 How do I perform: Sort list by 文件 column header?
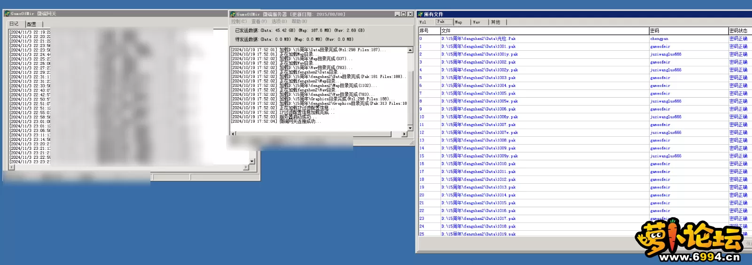point(544,31)
